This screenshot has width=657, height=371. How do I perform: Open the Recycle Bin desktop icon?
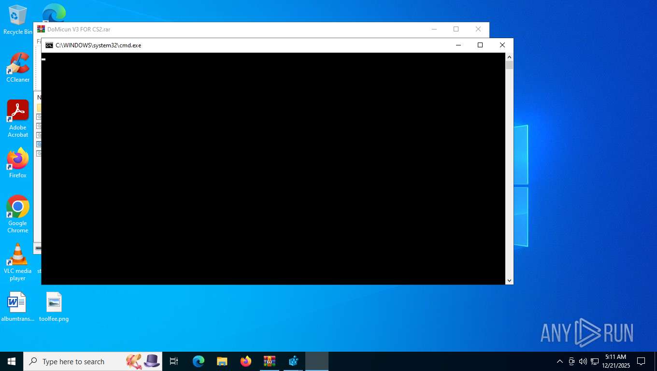18,19
